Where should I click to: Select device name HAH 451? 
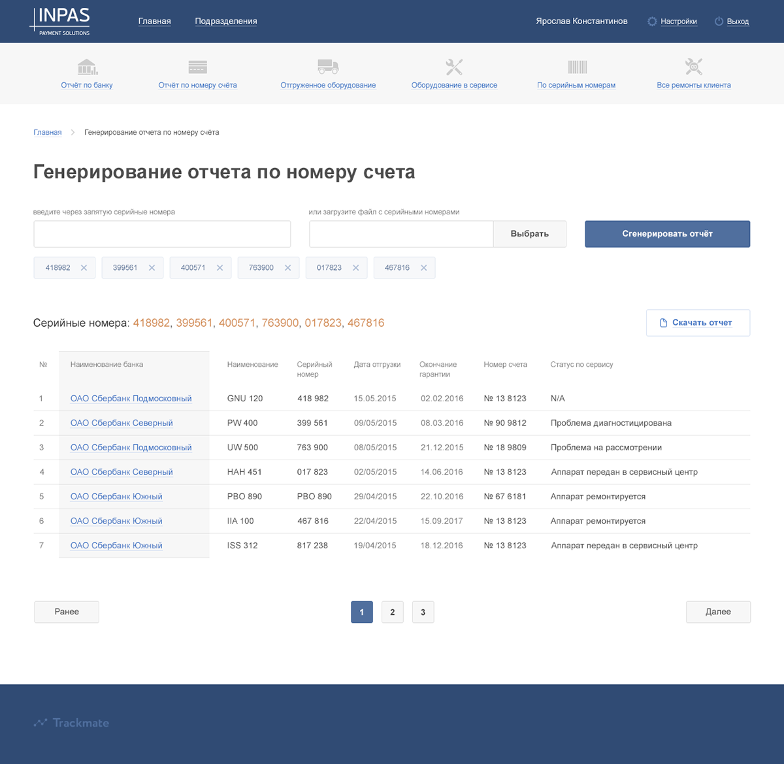[x=244, y=472]
